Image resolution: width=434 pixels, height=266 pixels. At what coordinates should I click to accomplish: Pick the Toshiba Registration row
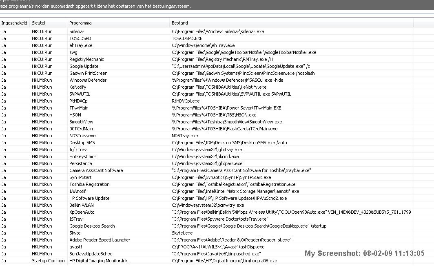click(x=89, y=184)
